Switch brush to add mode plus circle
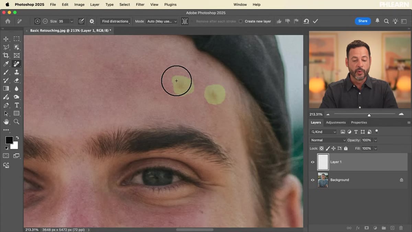 [37, 21]
